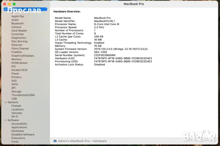This screenshot has height=146, width=220.
Task: Click the Provisioning UDID value
Action: pyautogui.click(x=123, y=61)
